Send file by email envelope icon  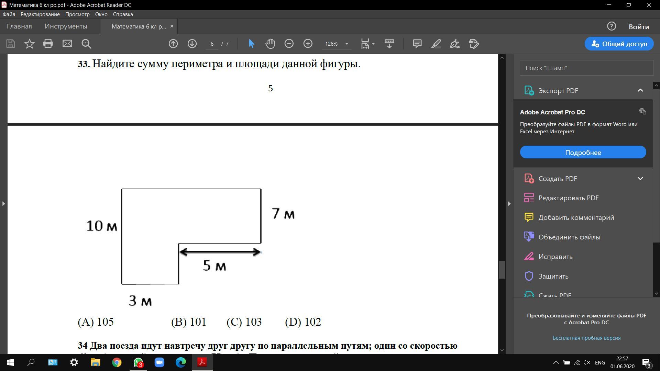(x=67, y=44)
